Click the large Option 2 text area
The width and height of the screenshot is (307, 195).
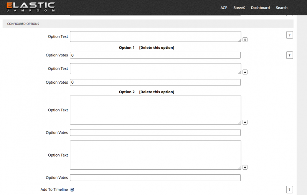click(155, 110)
